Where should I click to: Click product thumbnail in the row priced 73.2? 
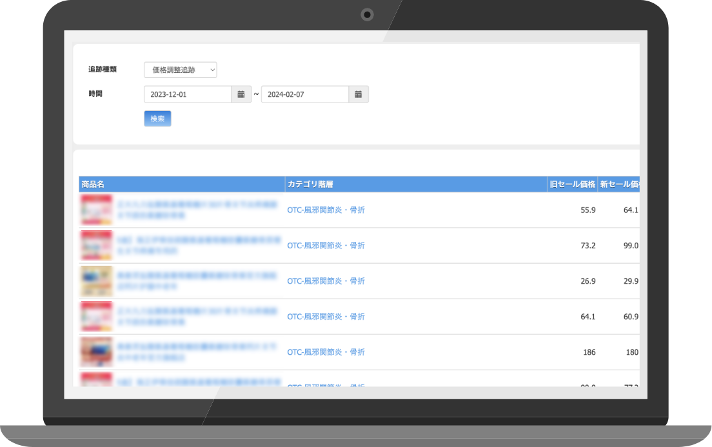coord(96,245)
